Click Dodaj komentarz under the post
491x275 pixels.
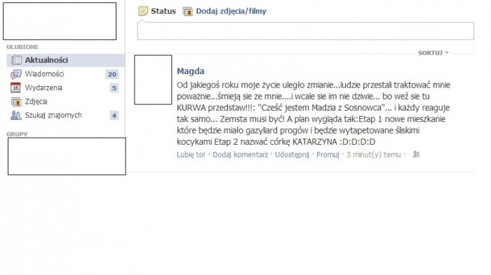240,155
